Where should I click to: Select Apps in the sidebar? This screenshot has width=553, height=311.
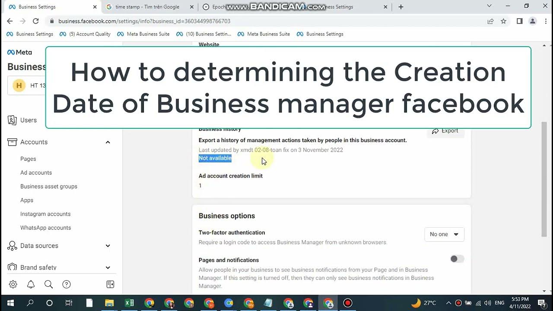point(27,200)
